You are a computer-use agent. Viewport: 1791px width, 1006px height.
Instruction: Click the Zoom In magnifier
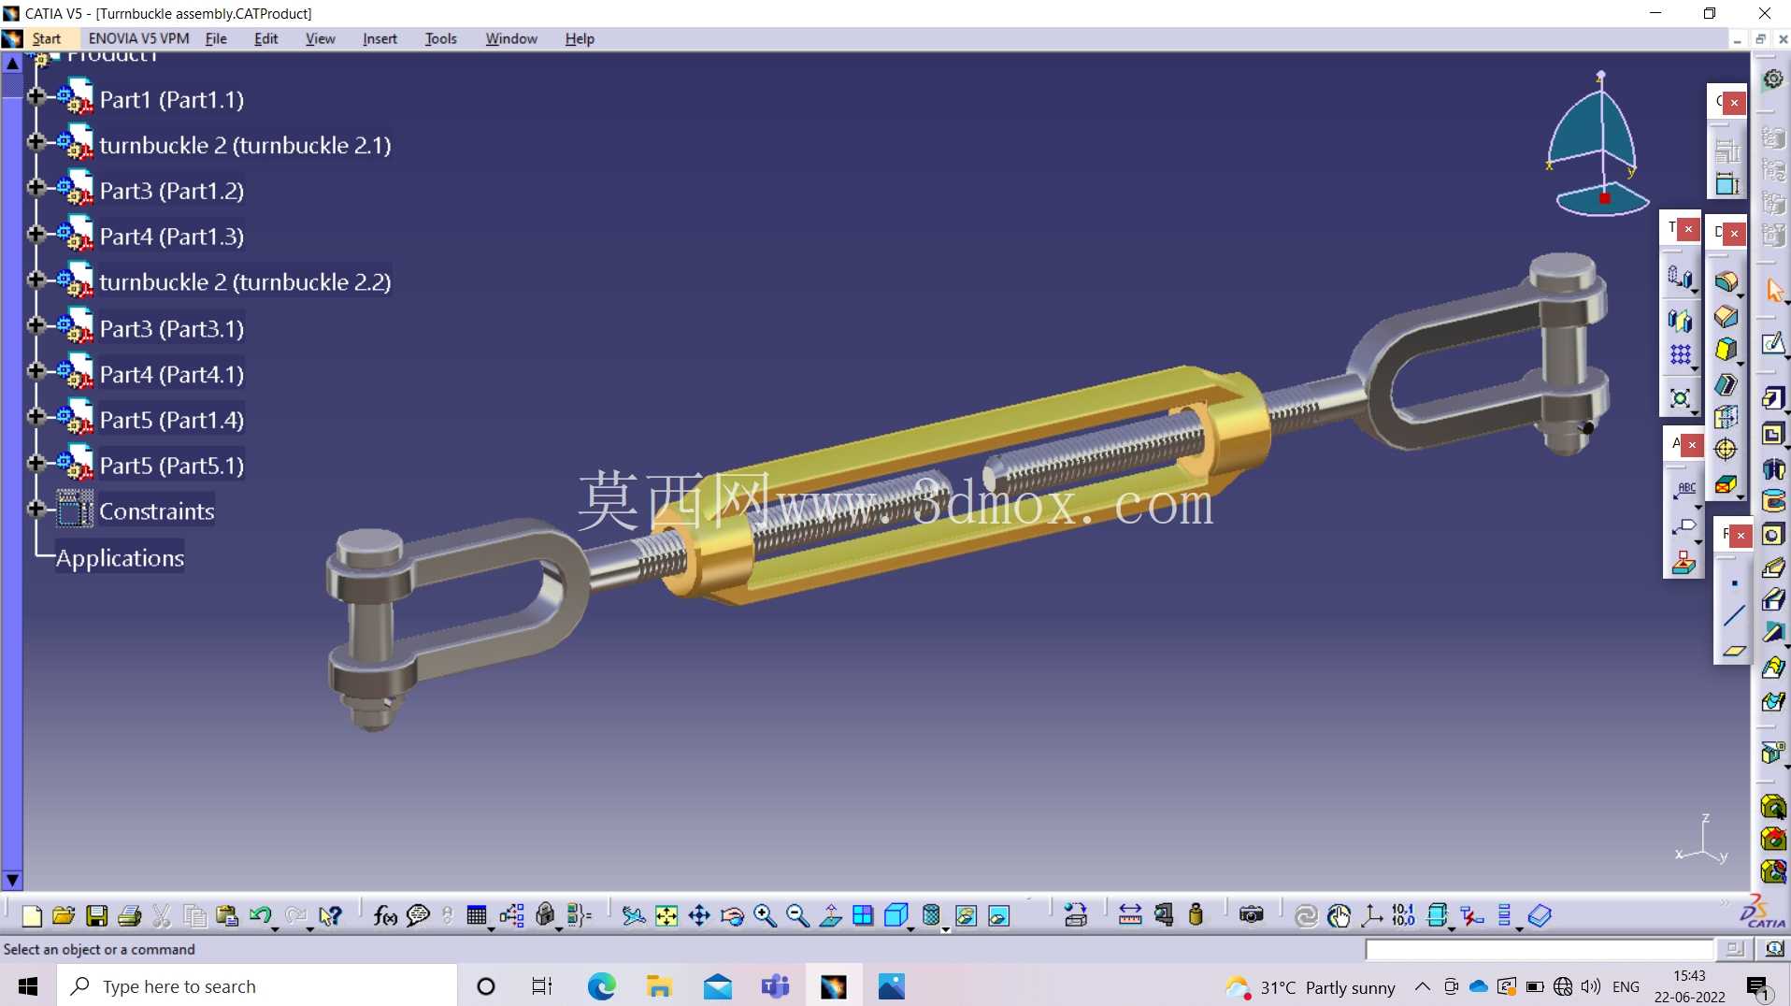pos(765,915)
